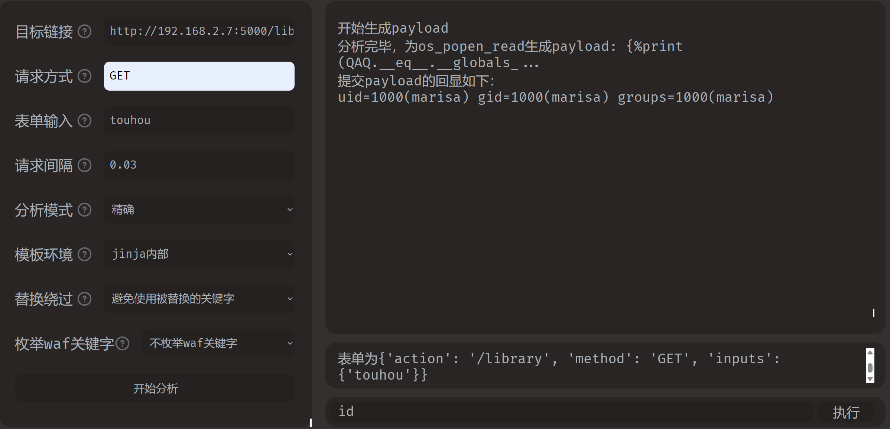Click help icon next to 表单输入
Screen dimensions: 890x429
click(84, 121)
